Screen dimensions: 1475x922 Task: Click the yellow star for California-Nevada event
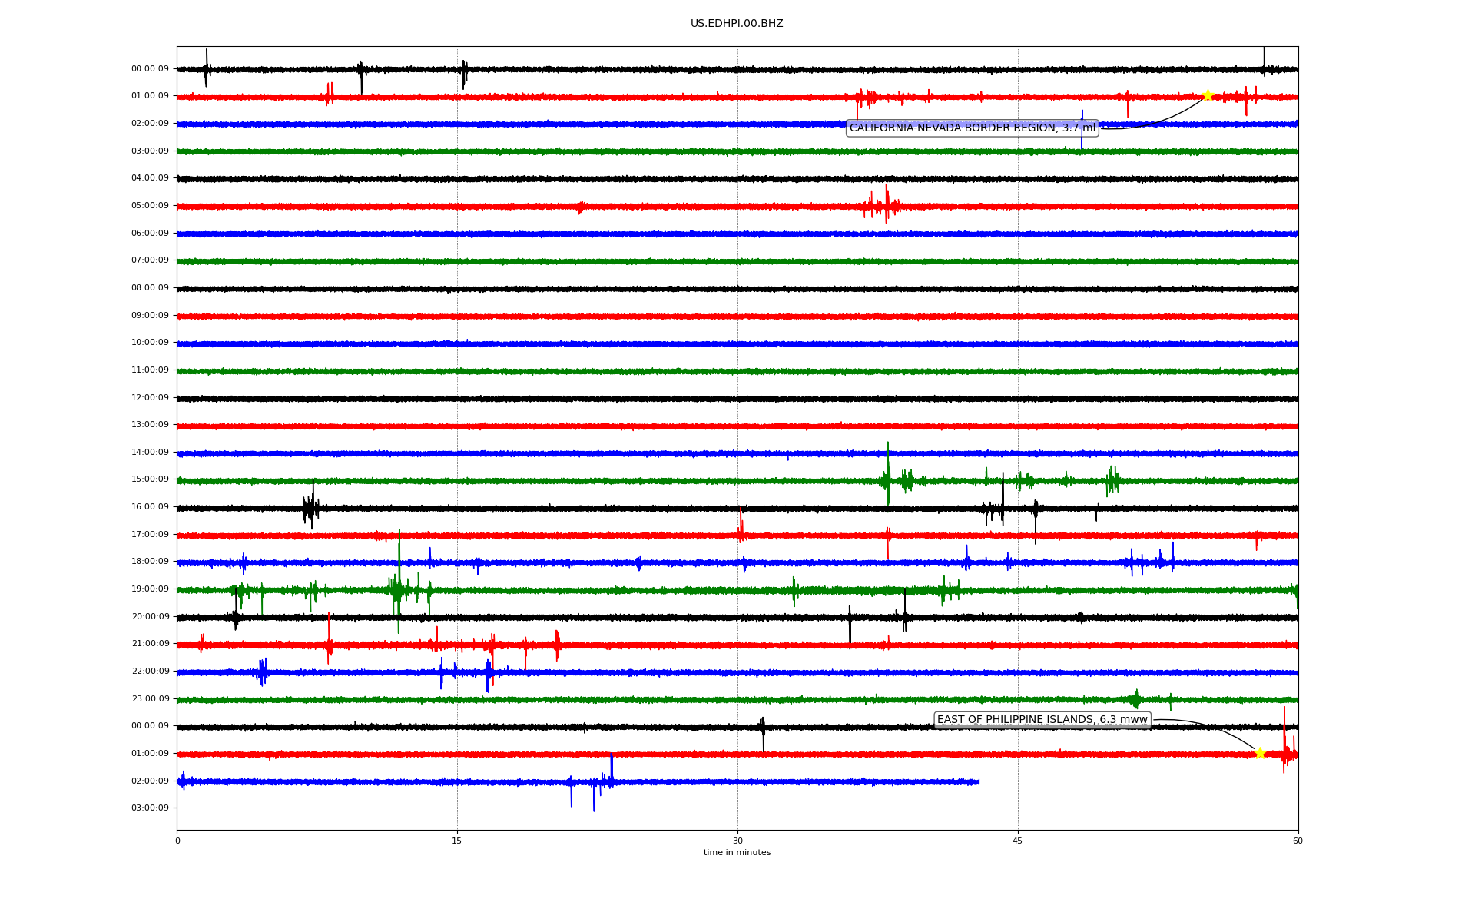pos(1208,95)
